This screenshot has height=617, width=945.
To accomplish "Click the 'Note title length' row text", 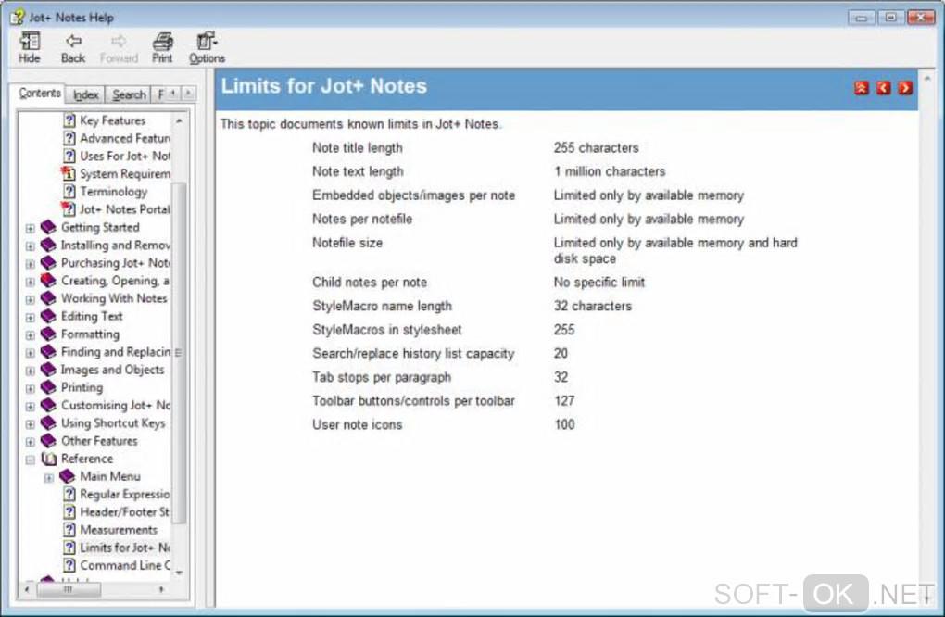I will tap(357, 147).
